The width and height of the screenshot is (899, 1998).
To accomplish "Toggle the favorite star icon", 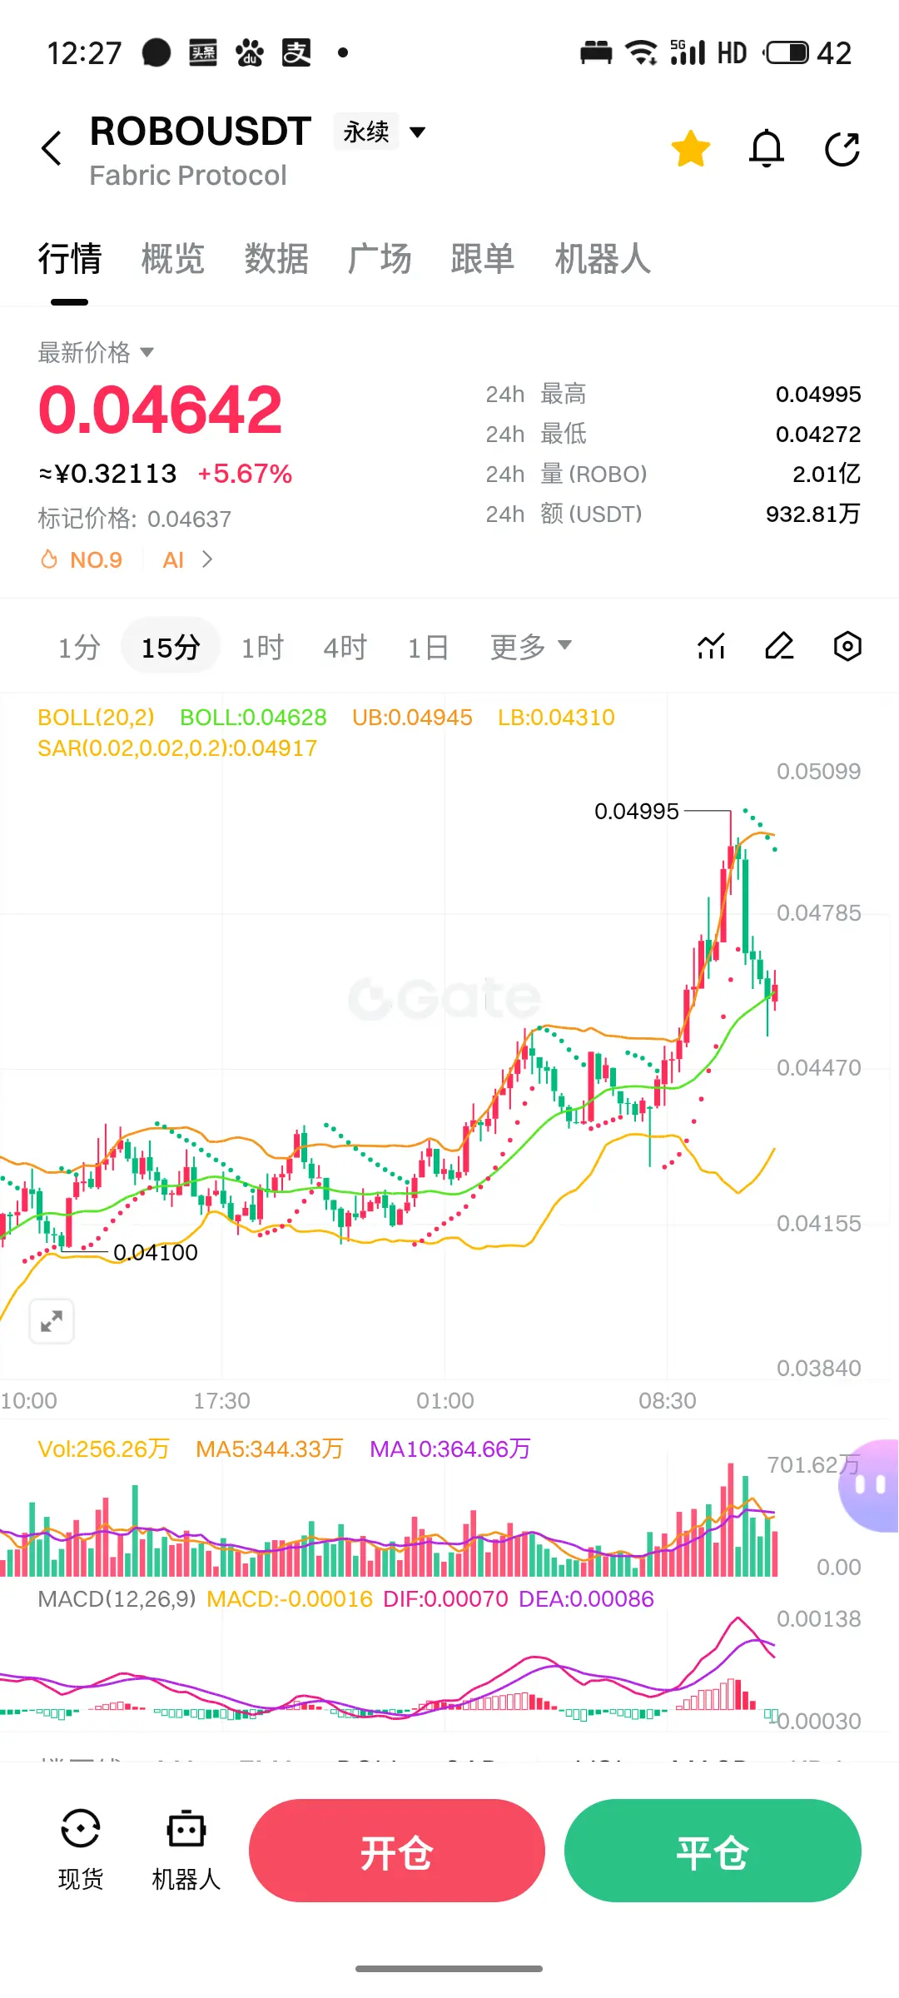I will (x=691, y=149).
